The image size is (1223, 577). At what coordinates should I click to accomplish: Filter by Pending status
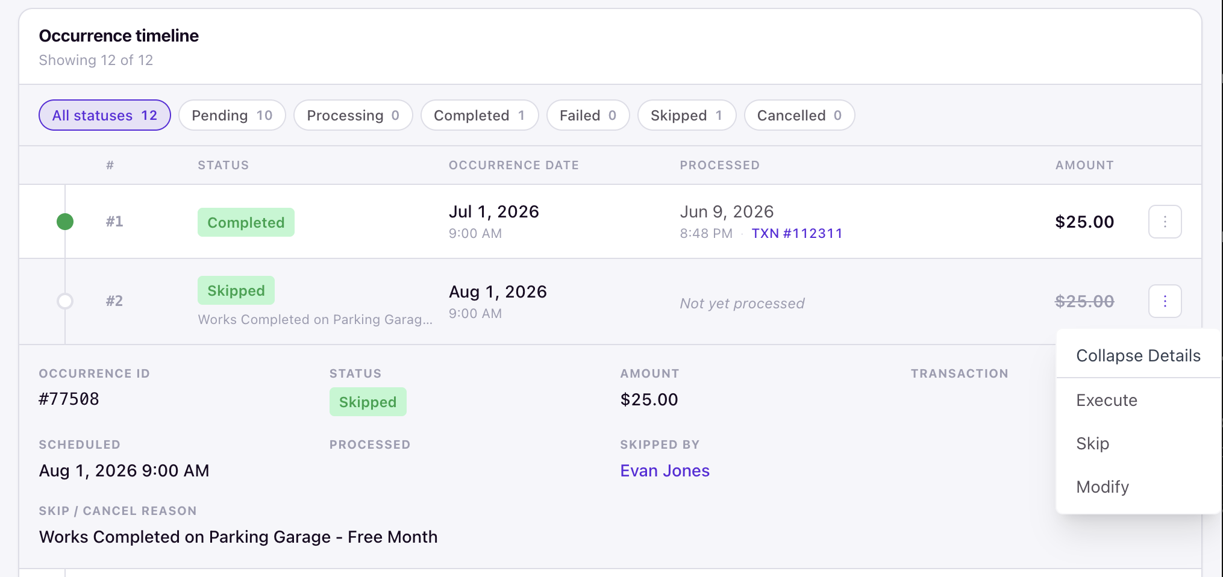tap(232, 115)
